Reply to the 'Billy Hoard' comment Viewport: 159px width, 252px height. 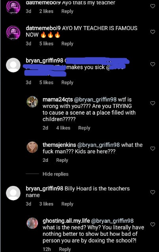click(67, 204)
